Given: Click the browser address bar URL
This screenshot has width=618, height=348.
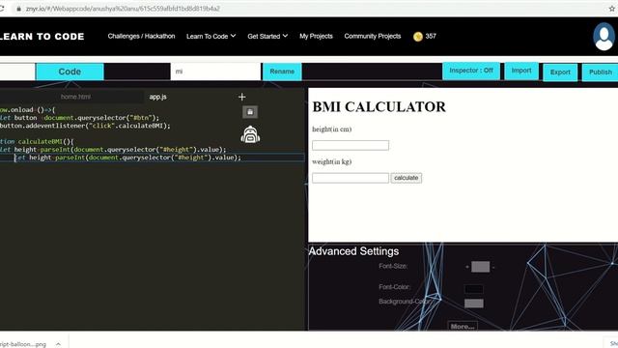Looking at the screenshot, I should [123, 9].
